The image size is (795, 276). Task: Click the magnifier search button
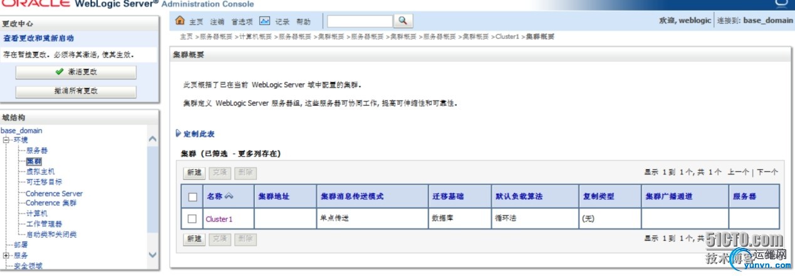click(403, 21)
